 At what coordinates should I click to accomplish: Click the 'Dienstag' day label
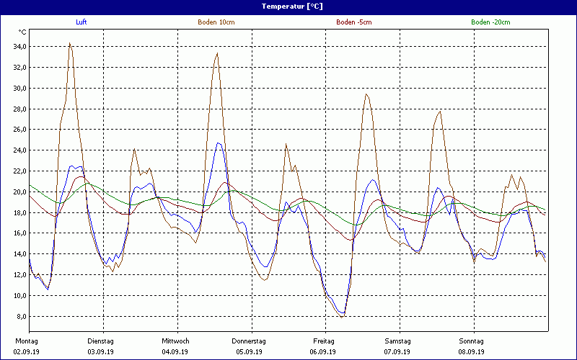100,341
